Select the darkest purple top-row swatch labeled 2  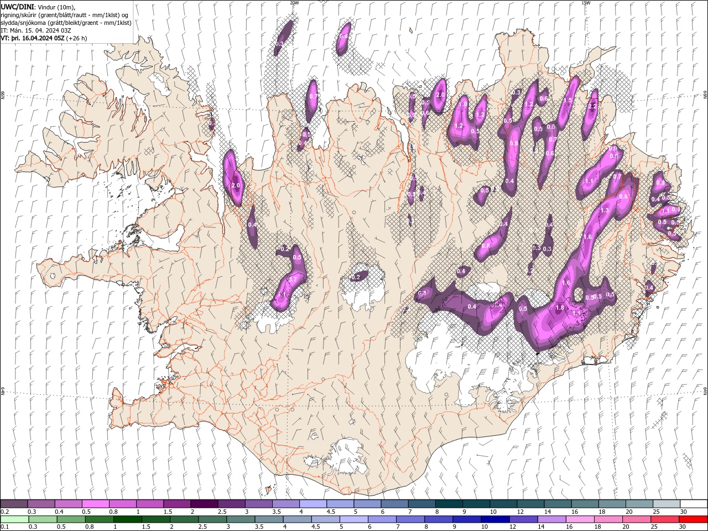pos(204,504)
